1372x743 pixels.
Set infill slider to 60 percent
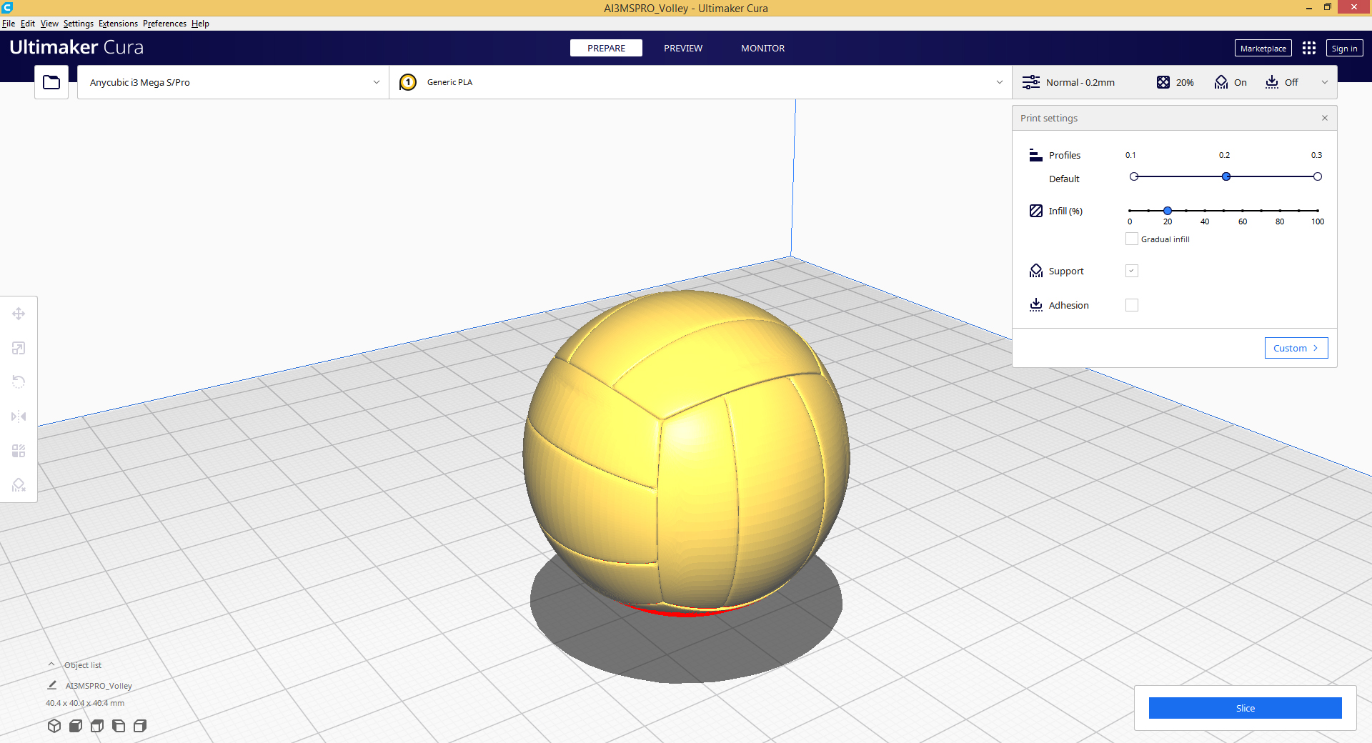[x=1243, y=211]
